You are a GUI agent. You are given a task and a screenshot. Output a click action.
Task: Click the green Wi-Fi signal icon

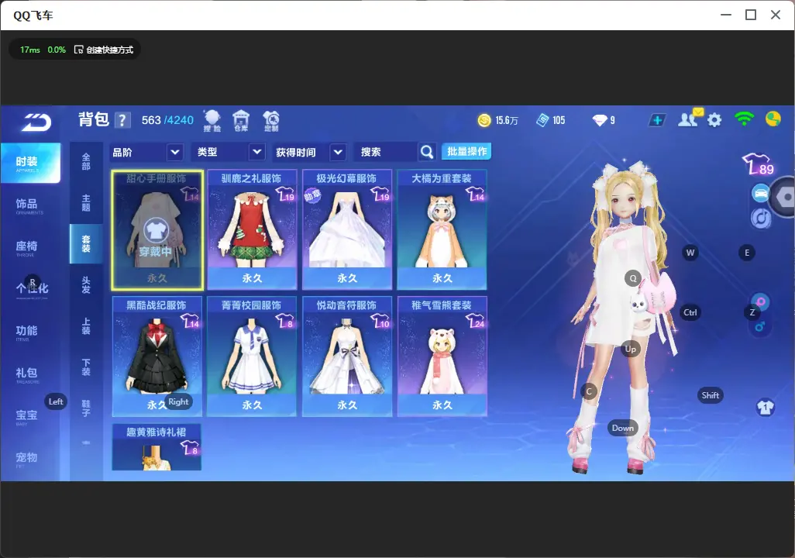tap(744, 119)
